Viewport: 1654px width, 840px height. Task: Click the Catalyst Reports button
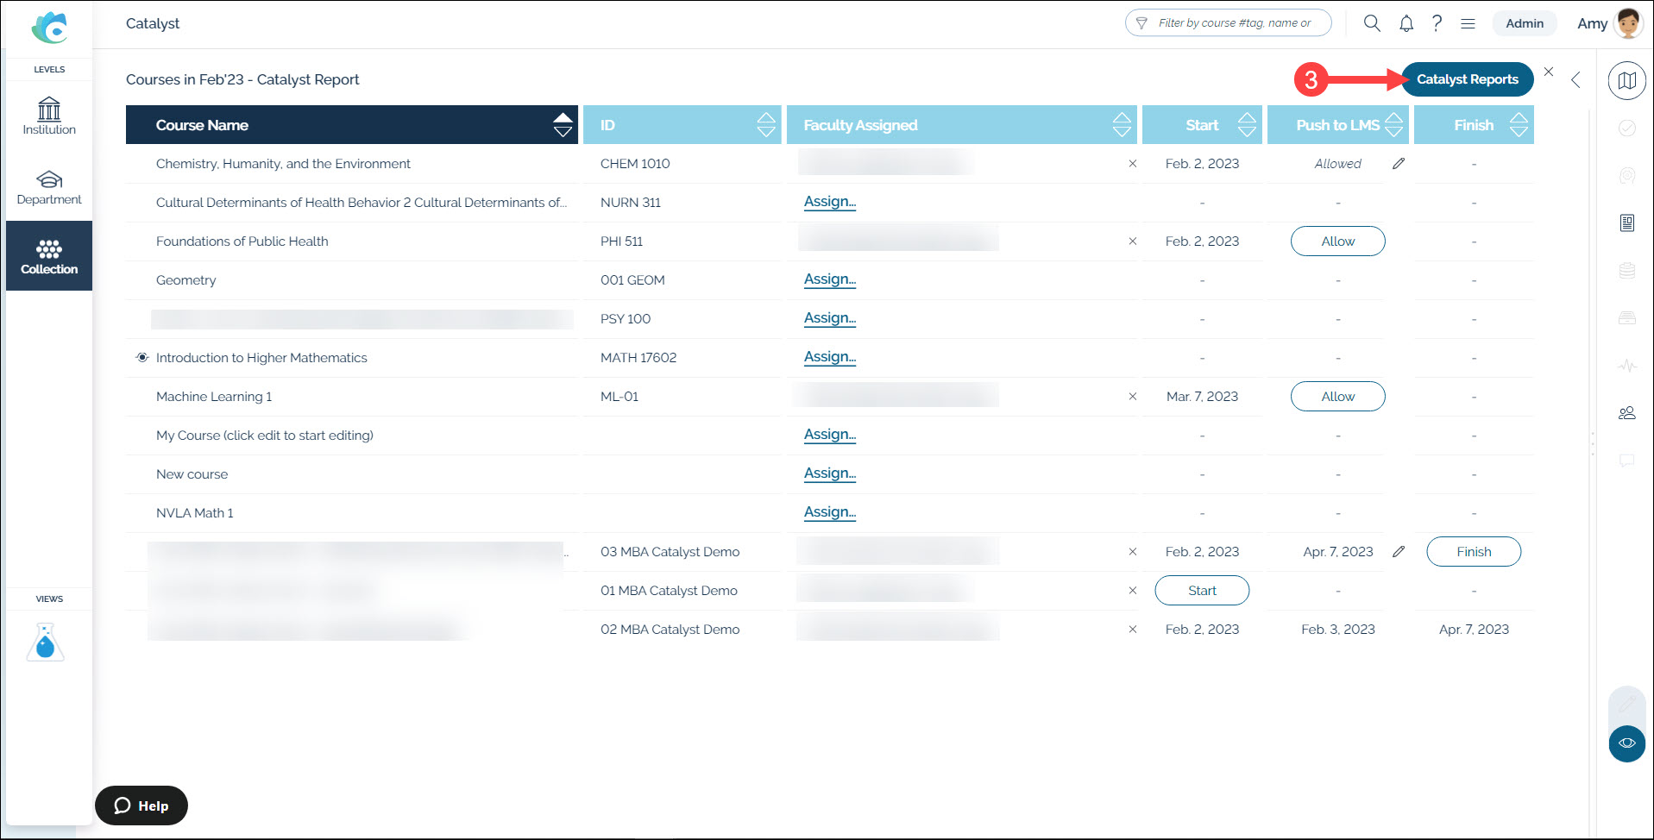pyautogui.click(x=1467, y=79)
